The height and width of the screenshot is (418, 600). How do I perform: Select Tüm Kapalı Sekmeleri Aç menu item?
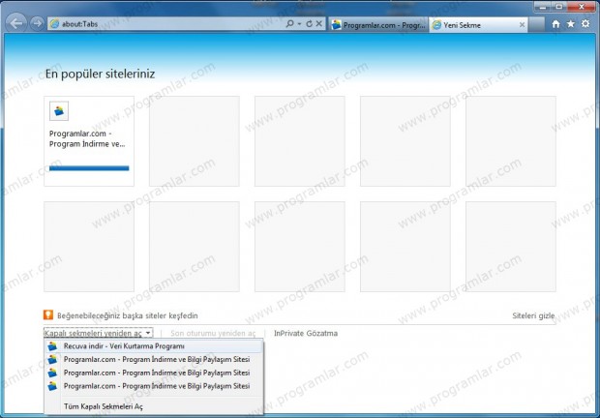point(104,406)
